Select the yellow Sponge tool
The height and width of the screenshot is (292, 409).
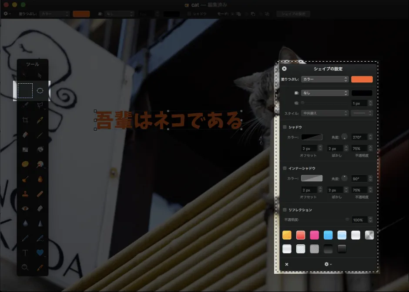coord(25,164)
